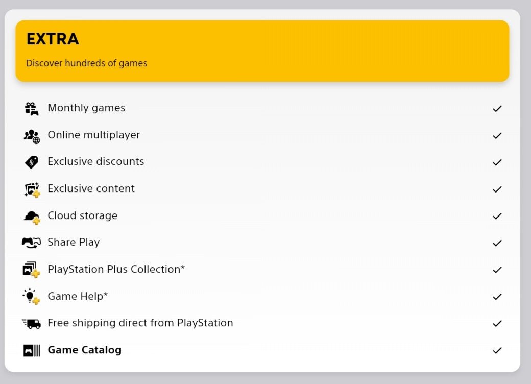This screenshot has height=384, width=531.
Task: Click the Share Play controller icon
Action: (31, 243)
